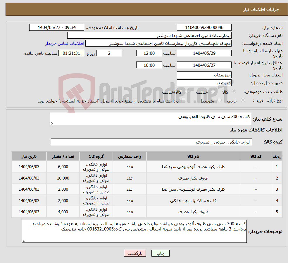Viewport: 288px width, 263px height.
Task: Click remaining days field showing 2
Action: 109,53
